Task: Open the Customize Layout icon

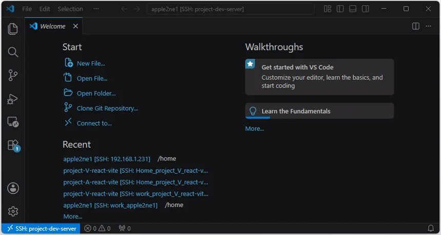Action: 327,9
